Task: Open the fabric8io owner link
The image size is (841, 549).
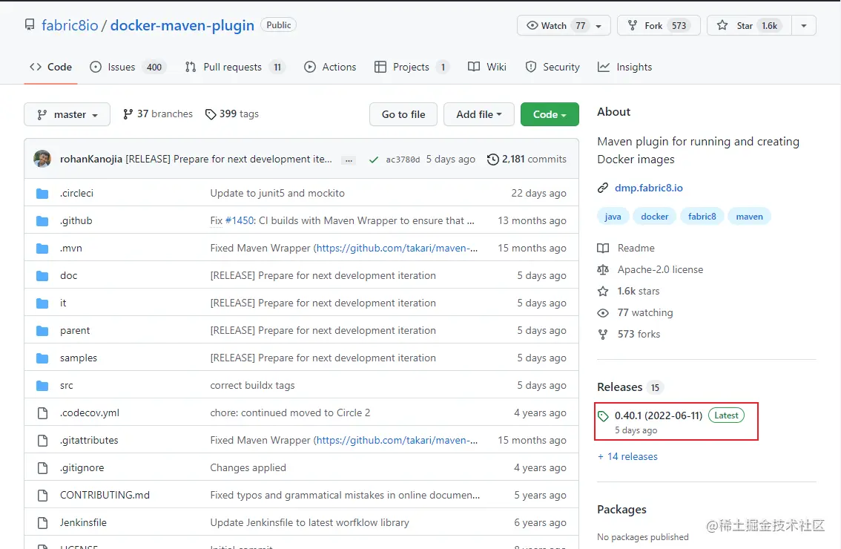Action: pyautogui.click(x=70, y=25)
